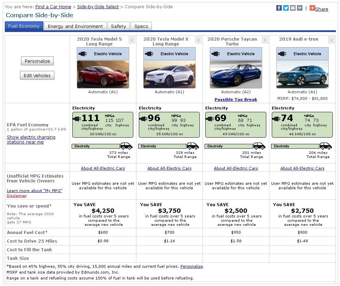340x286 pixels.
Task: Click MSRP: $74,800 - $81,800 text
Action: [302, 98]
